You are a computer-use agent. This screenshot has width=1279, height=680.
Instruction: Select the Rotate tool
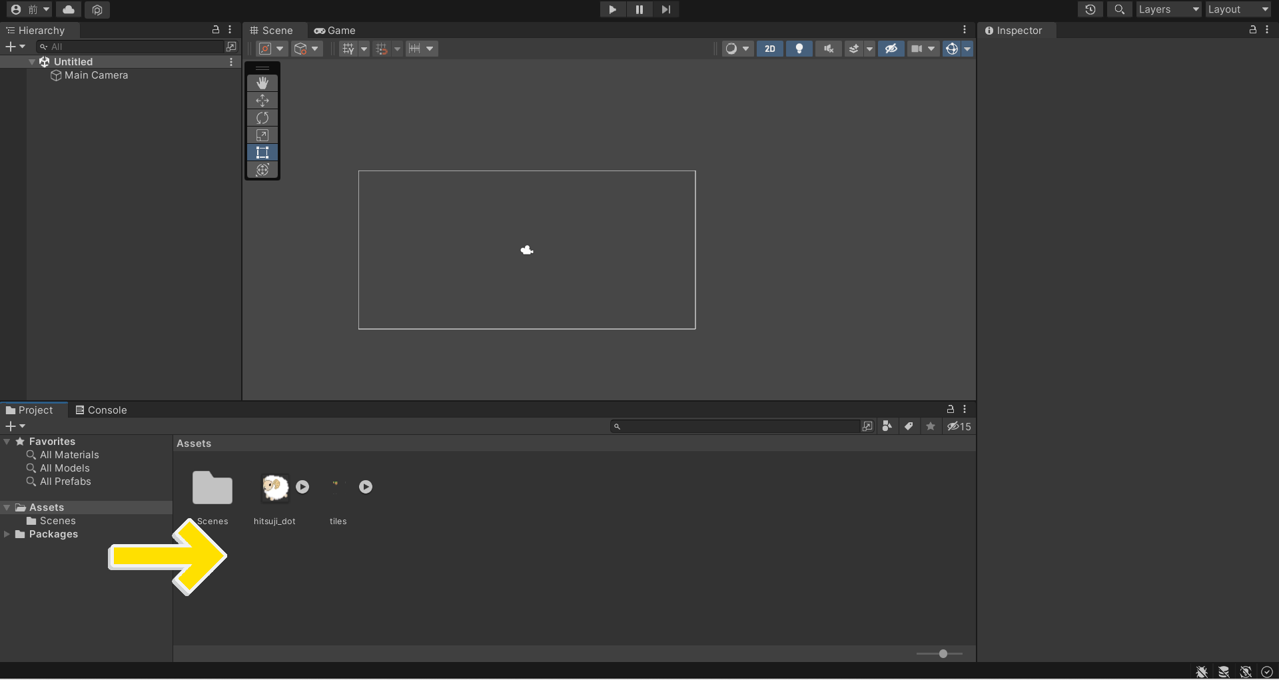pos(262,118)
